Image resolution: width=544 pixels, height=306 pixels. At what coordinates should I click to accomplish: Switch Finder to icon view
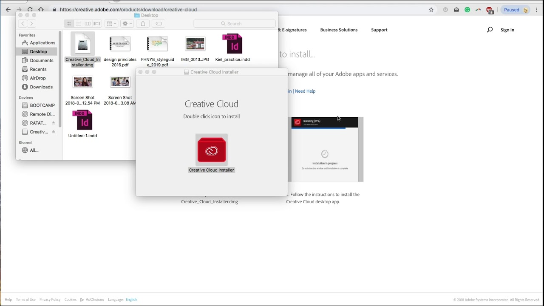[x=69, y=24]
